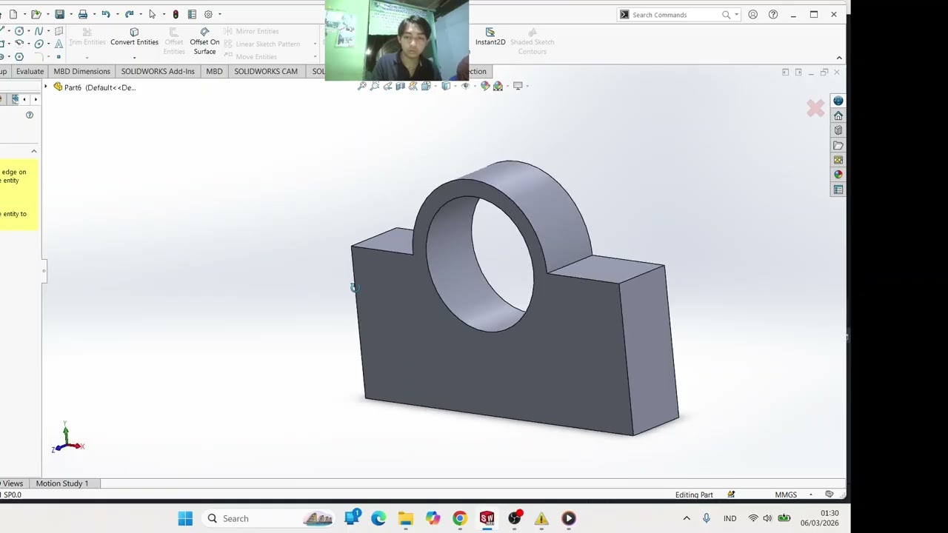Activate the Select cursor tool
Image resolution: width=948 pixels, height=533 pixels.
pos(152,14)
